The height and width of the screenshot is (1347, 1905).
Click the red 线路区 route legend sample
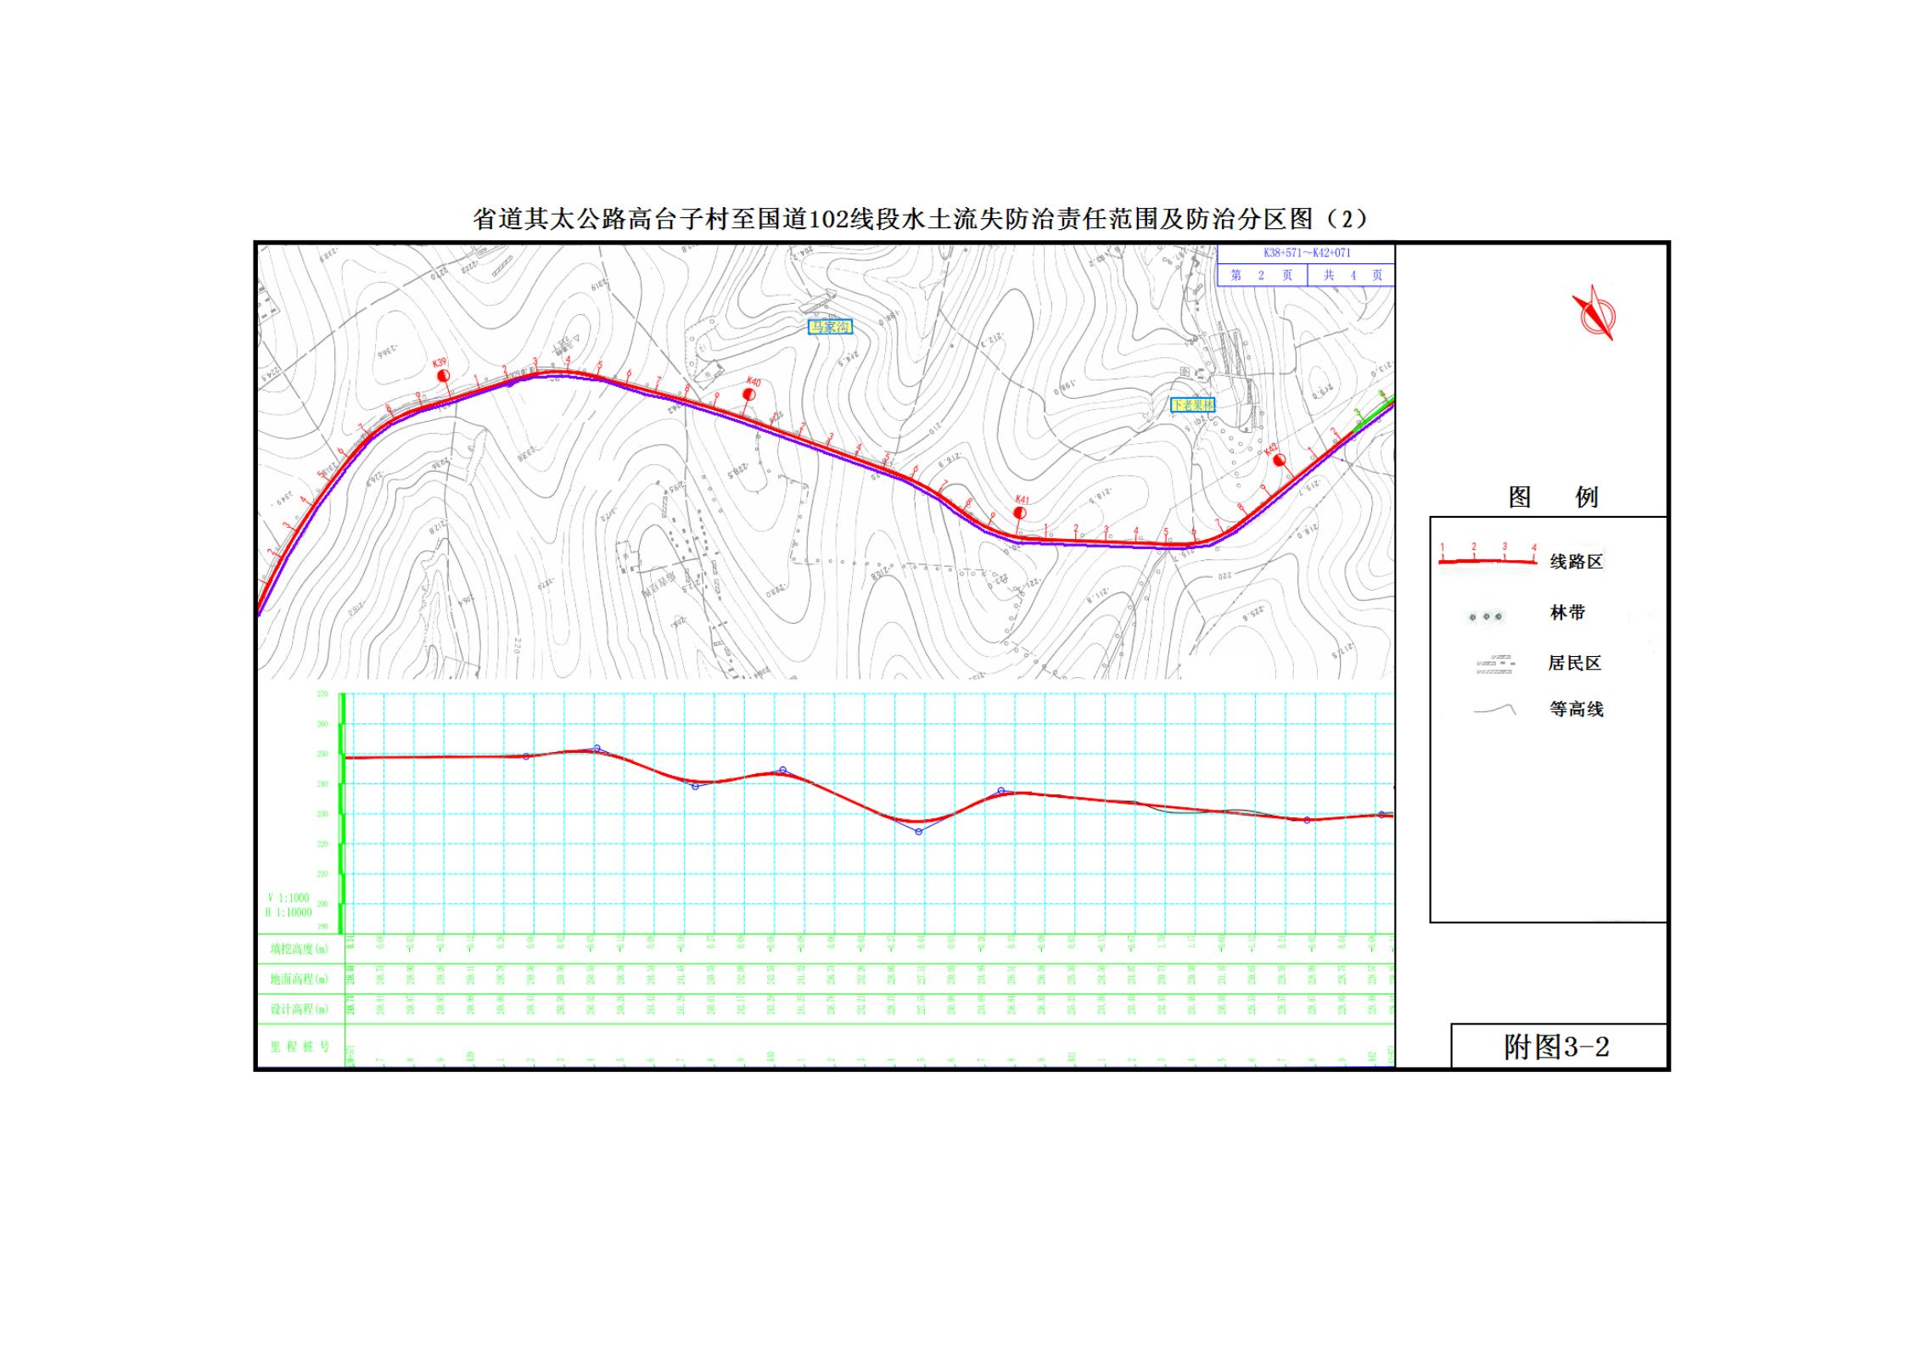pyautogui.click(x=1488, y=560)
